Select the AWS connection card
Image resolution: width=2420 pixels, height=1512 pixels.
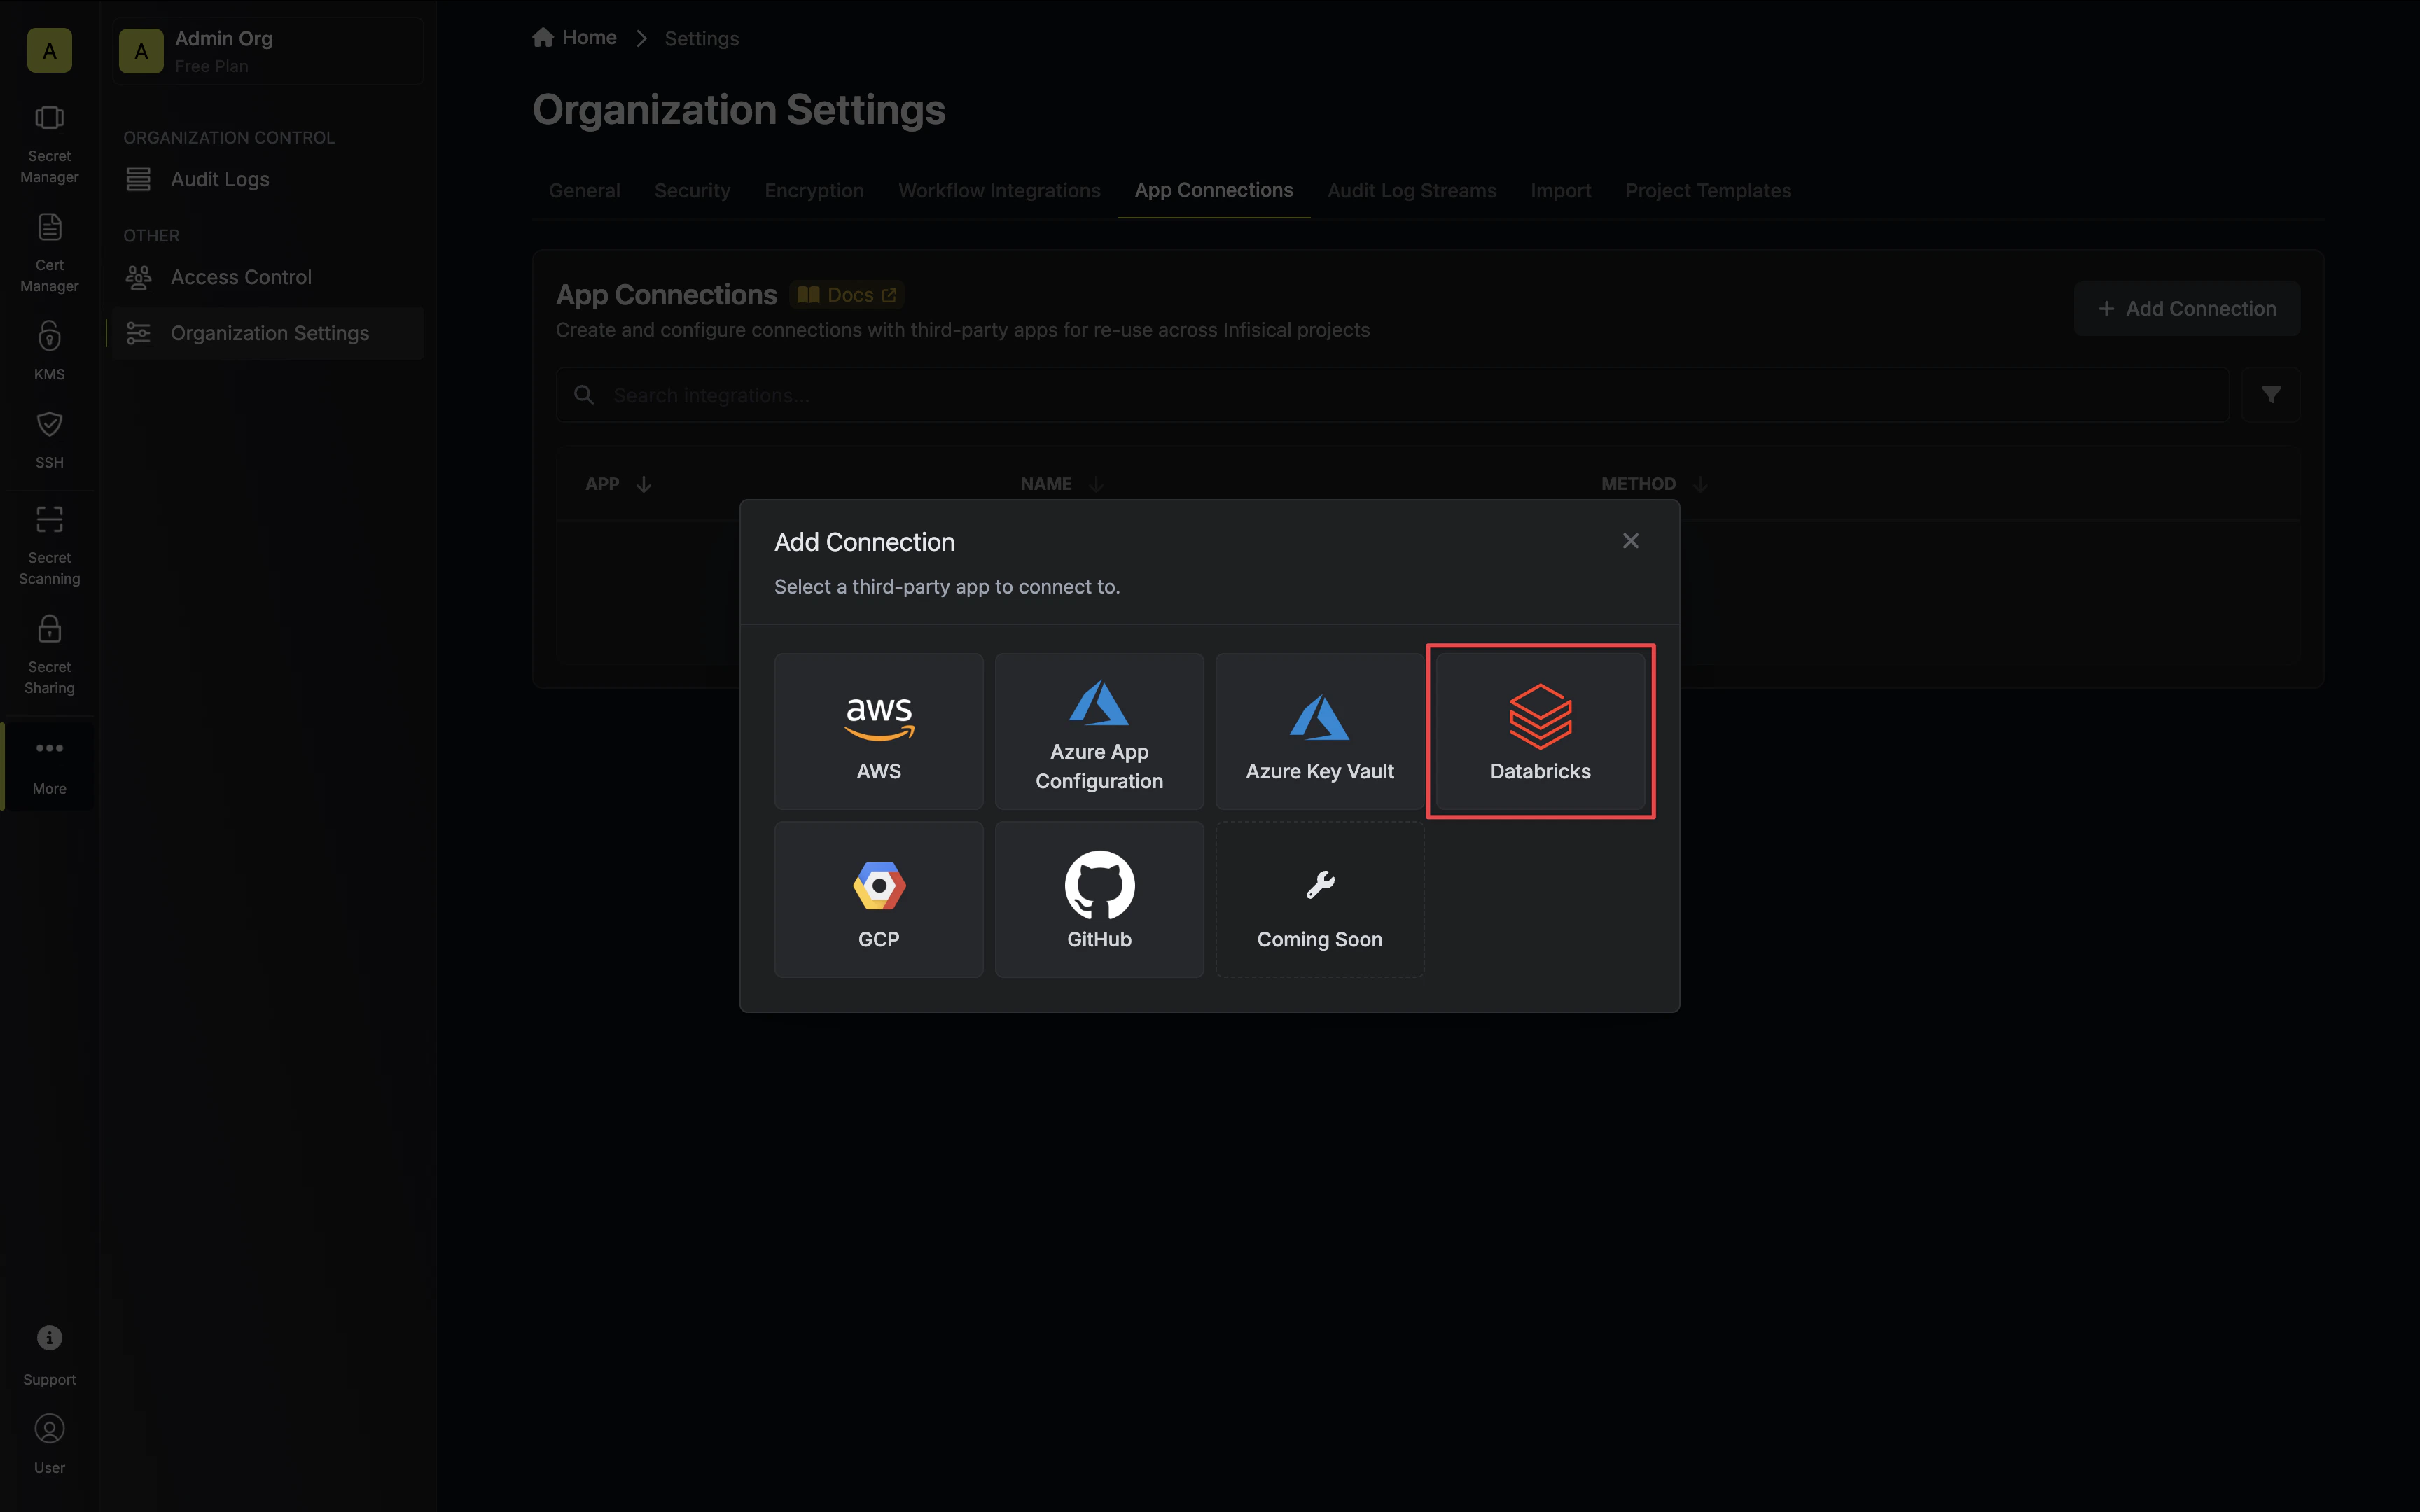click(x=878, y=731)
